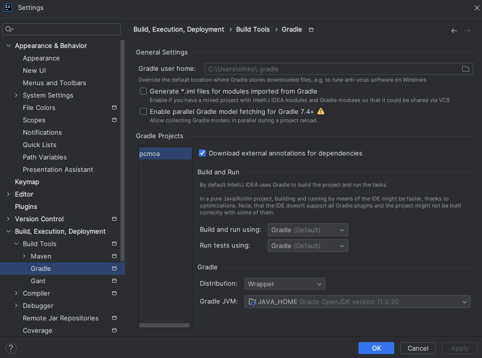Click the settings search field

tap(61, 29)
